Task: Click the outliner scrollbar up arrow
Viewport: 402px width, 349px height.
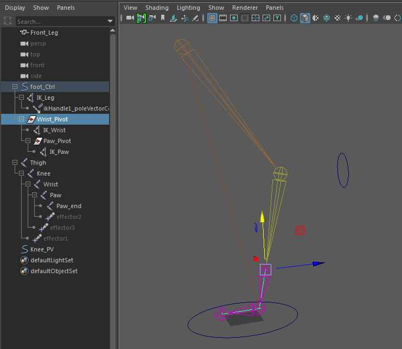Action: (x=112, y=30)
